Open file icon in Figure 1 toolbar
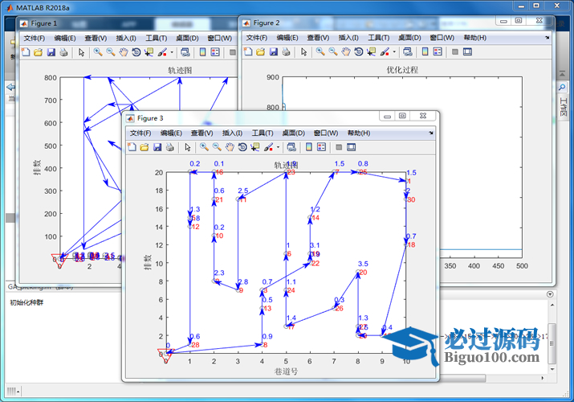This screenshot has height=402, width=574. [x=38, y=52]
